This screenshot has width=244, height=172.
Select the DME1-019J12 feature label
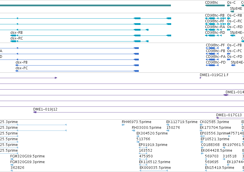45,109
